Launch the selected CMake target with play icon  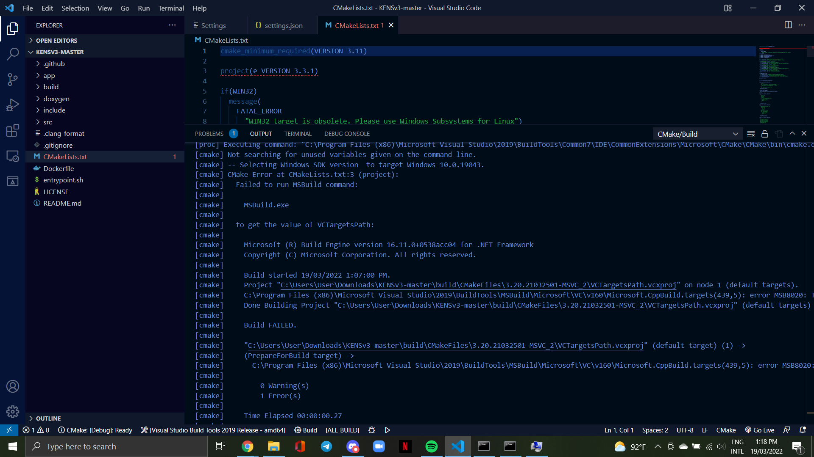pyautogui.click(x=387, y=430)
